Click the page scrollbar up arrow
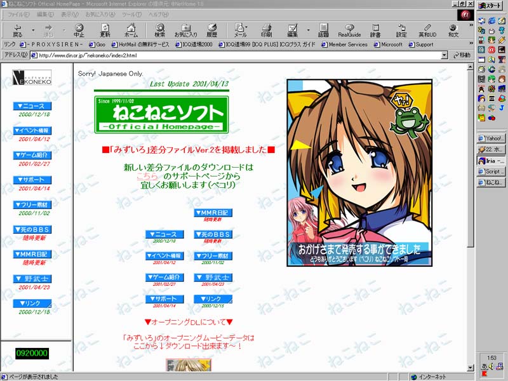This screenshot has width=508, height=381. (x=471, y=67)
